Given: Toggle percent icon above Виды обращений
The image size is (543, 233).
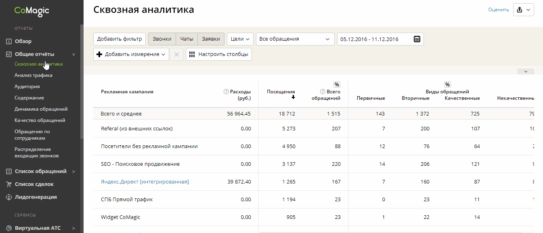Looking at the screenshot, I should (x=447, y=85).
